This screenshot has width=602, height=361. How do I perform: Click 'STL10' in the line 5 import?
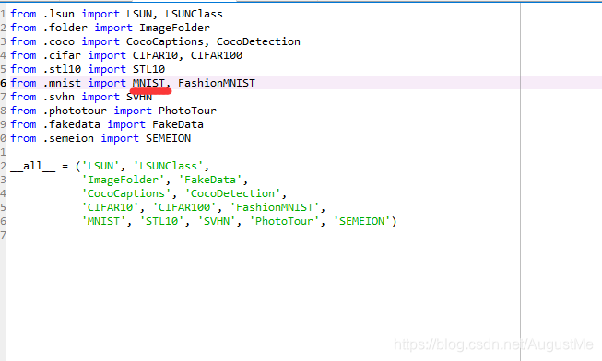(x=149, y=69)
